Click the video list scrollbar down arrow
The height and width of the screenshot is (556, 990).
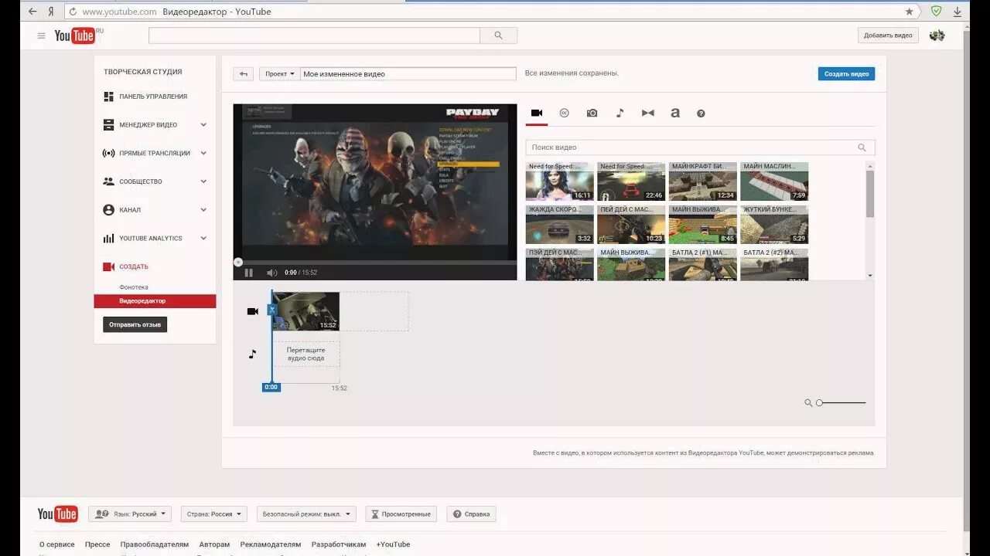click(870, 276)
